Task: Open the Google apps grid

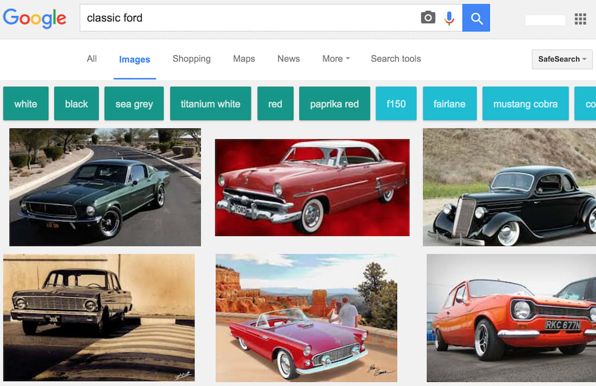Action: click(x=580, y=18)
